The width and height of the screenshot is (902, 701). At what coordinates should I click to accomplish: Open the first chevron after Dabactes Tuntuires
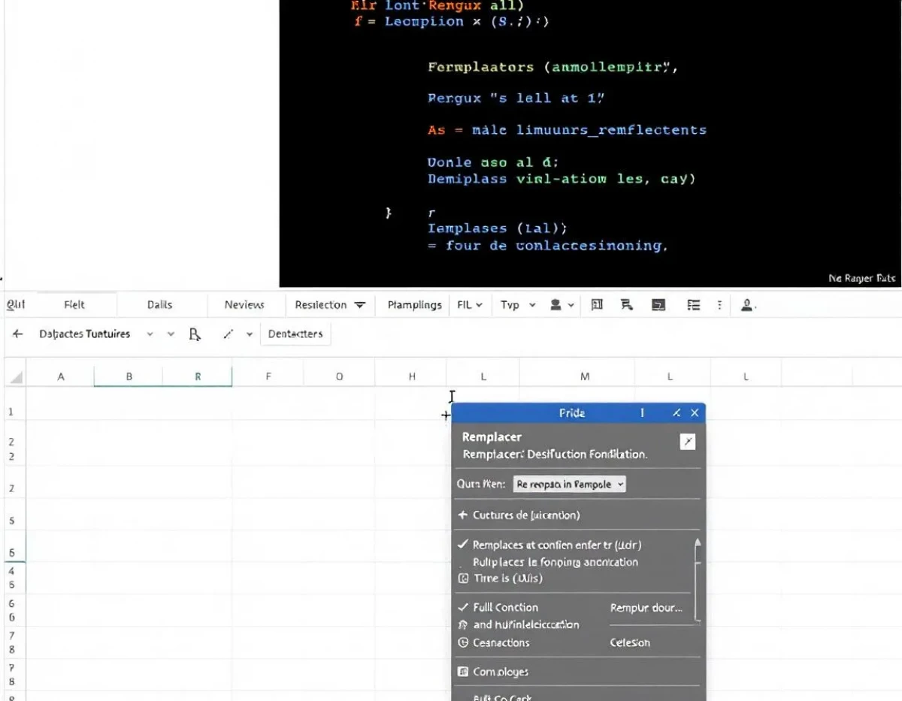[150, 334]
